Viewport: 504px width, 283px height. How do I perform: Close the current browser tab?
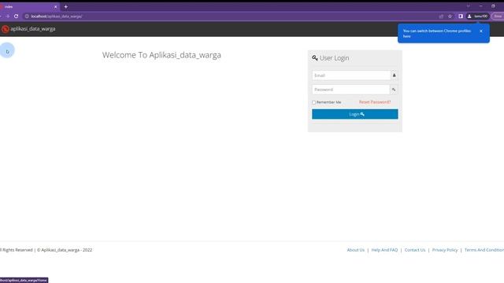[x=55, y=7]
